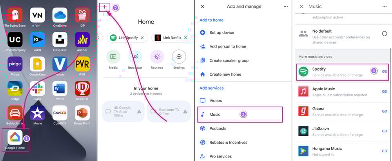Select the No default radio button
The height and width of the screenshot is (161, 392).
pos(385,34)
